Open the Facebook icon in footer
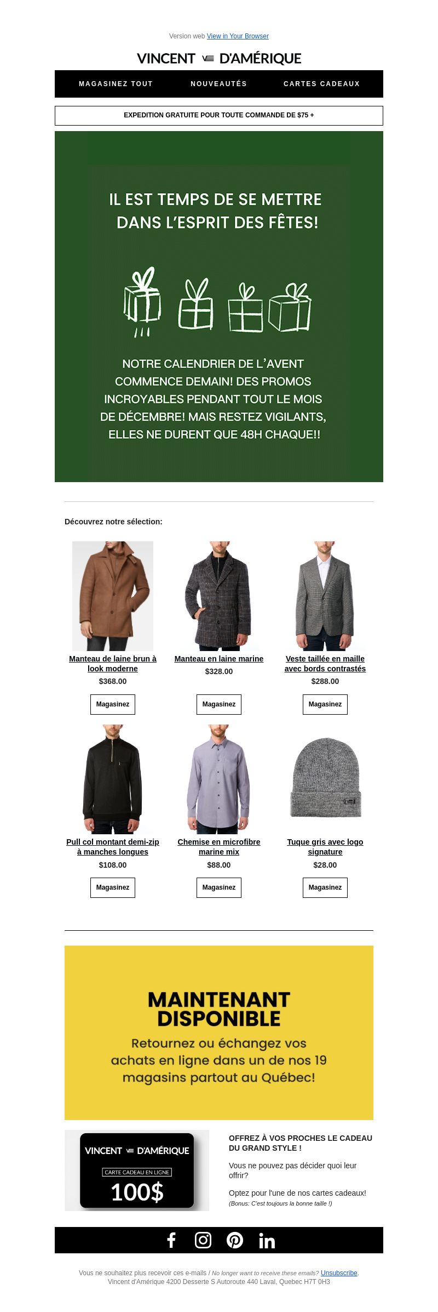 [x=171, y=1240]
